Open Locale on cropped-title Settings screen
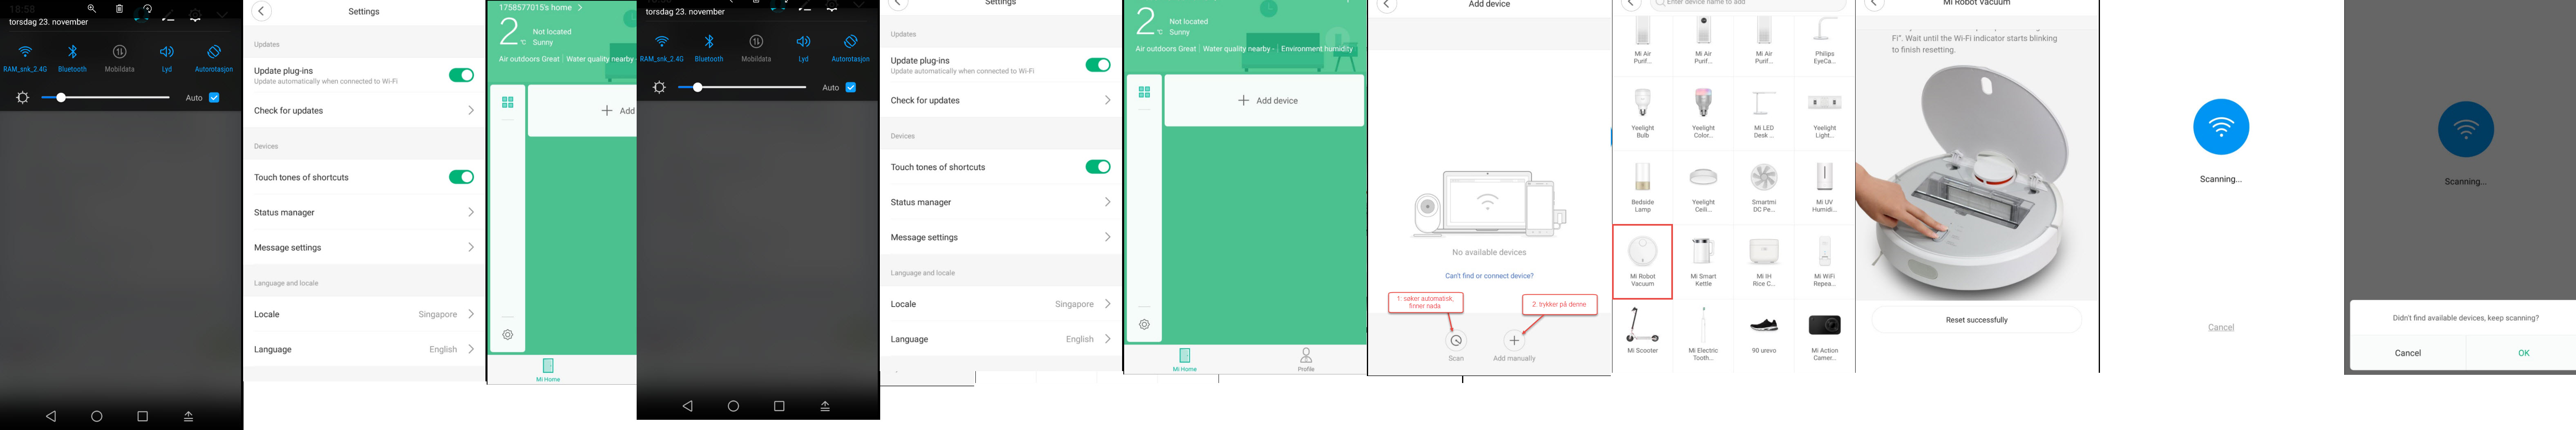 click(1001, 304)
